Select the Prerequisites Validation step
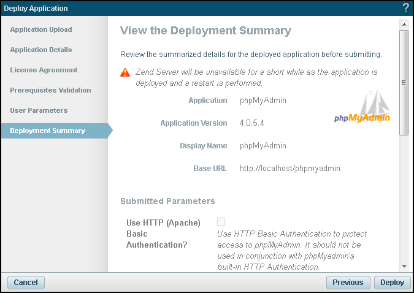 [50, 90]
